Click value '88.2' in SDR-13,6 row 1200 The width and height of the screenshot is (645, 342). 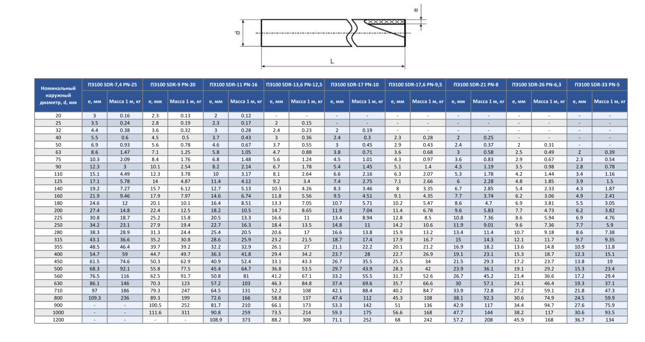point(277,320)
